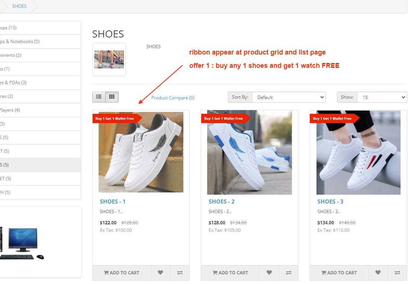
Task: Click the desktop computer banner image
Action: point(22,243)
